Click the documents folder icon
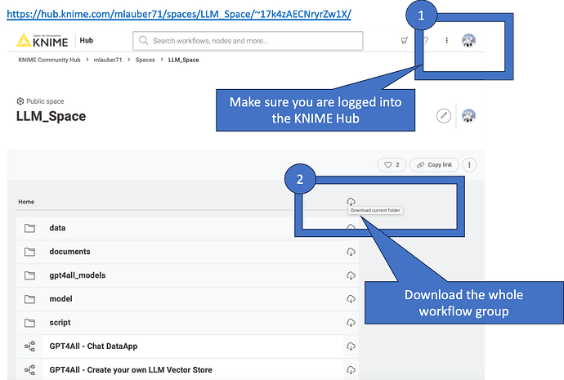The image size is (564, 380). click(29, 252)
